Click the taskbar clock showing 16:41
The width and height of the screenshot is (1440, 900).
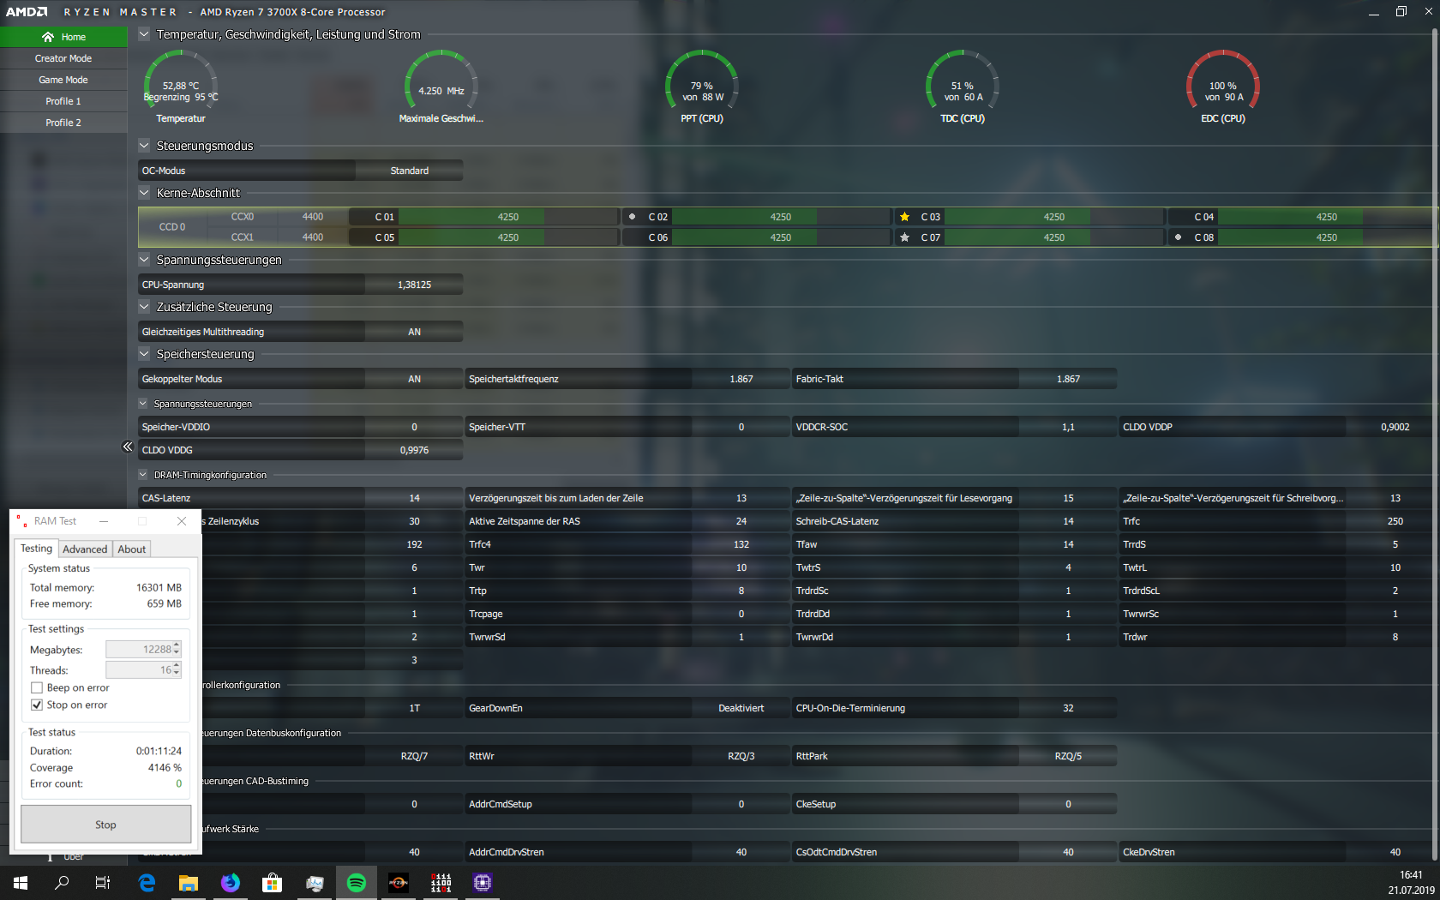1411,882
